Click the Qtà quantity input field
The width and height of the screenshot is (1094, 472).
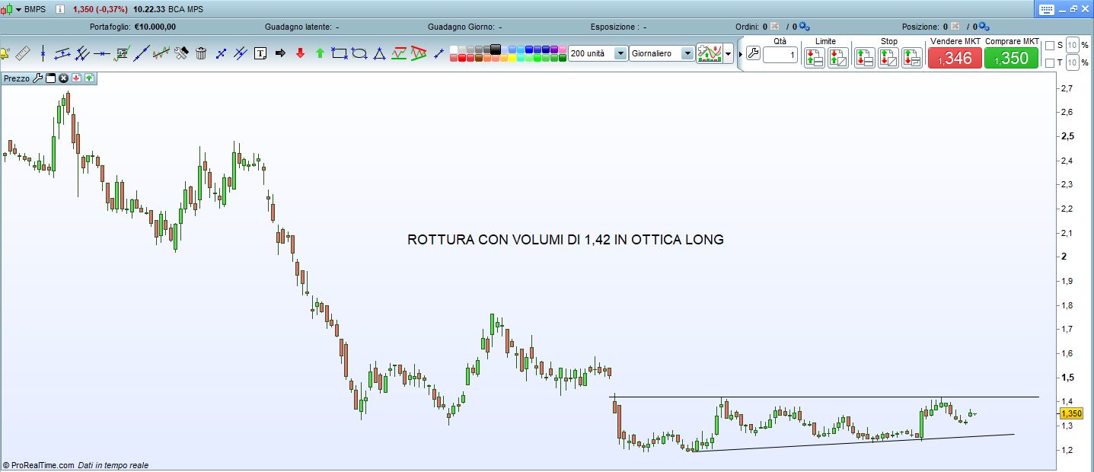coord(780,55)
